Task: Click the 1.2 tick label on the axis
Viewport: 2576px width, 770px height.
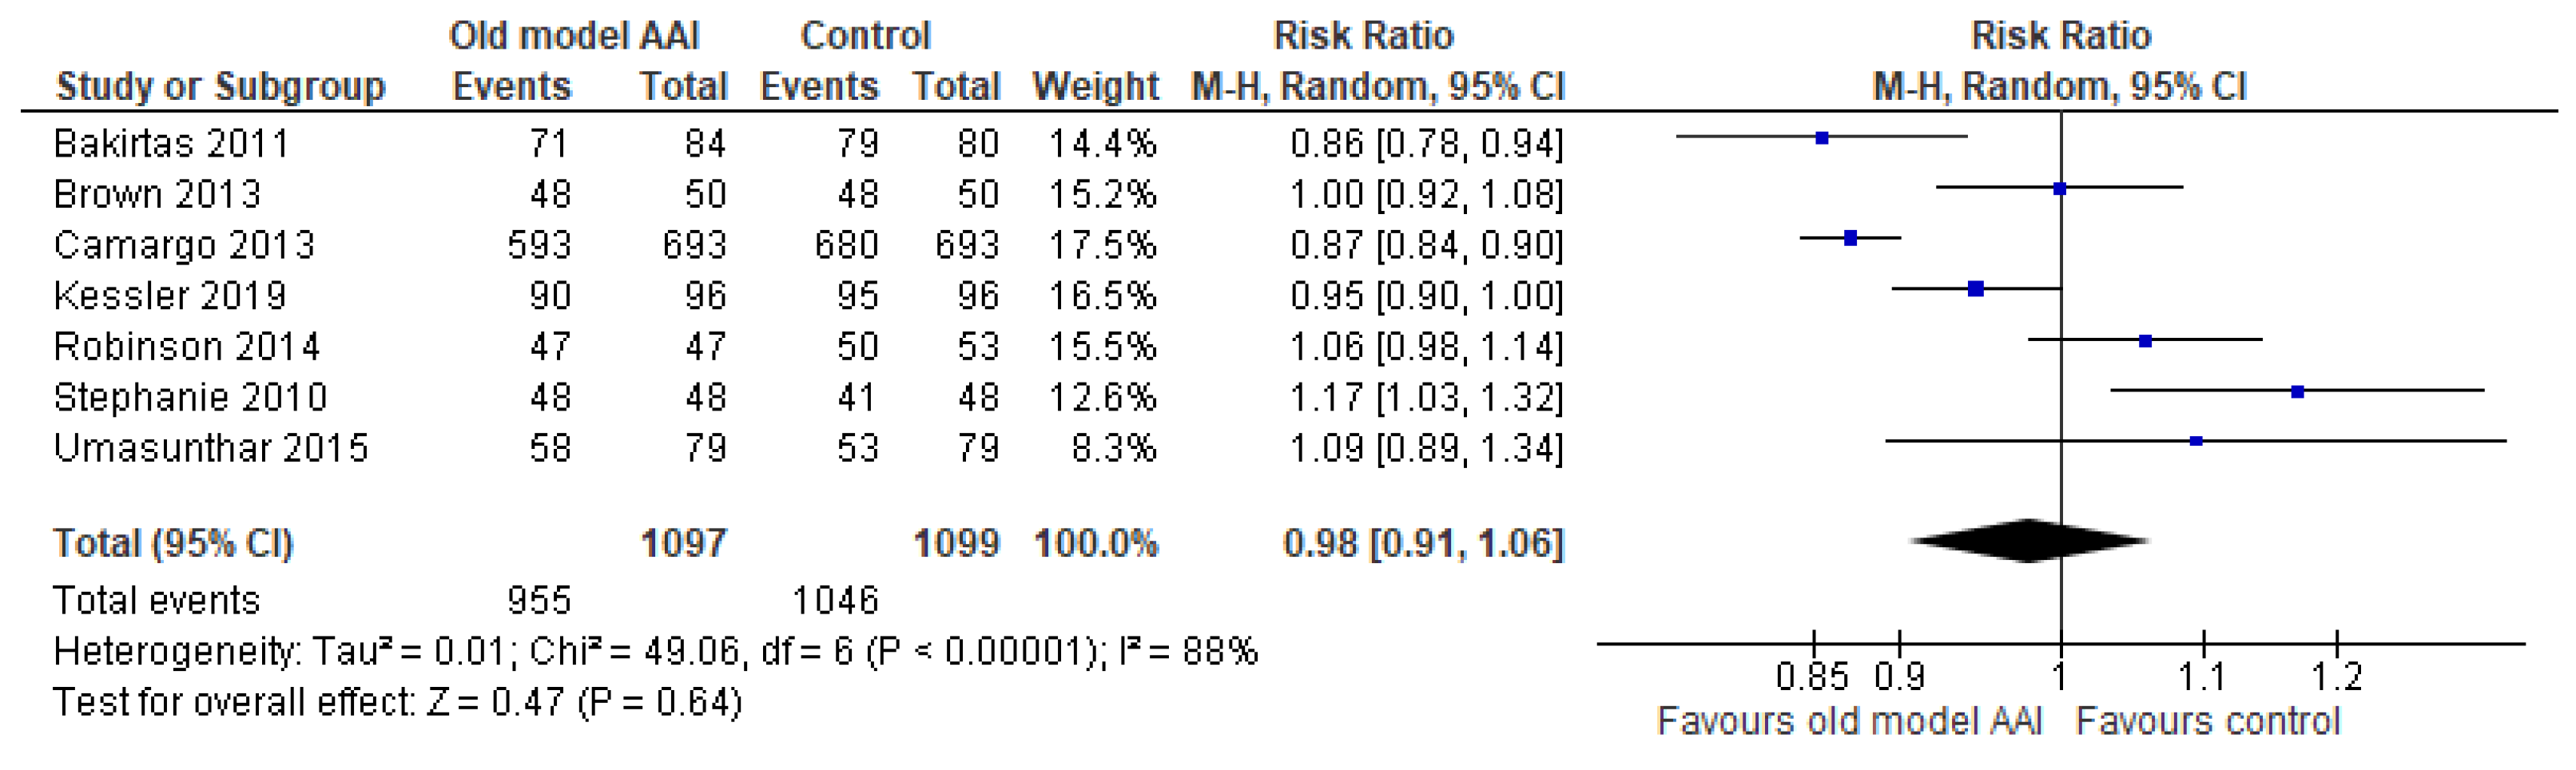Action: coord(2336,678)
